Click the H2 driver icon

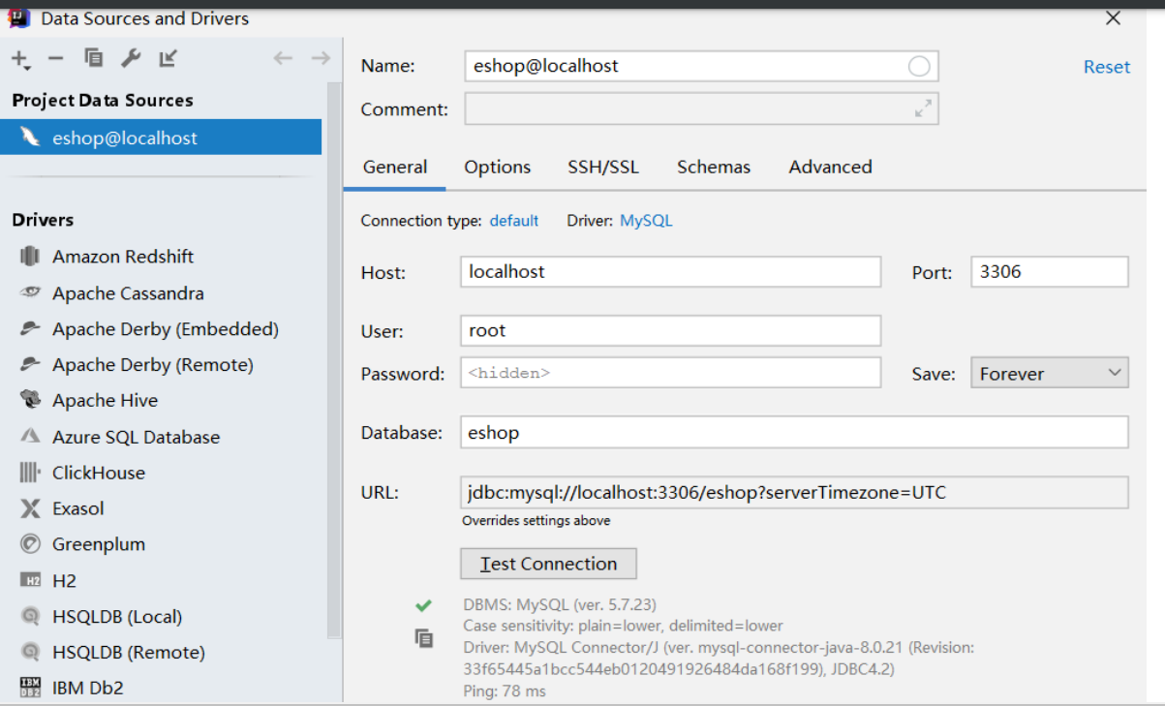(x=30, y=580)
